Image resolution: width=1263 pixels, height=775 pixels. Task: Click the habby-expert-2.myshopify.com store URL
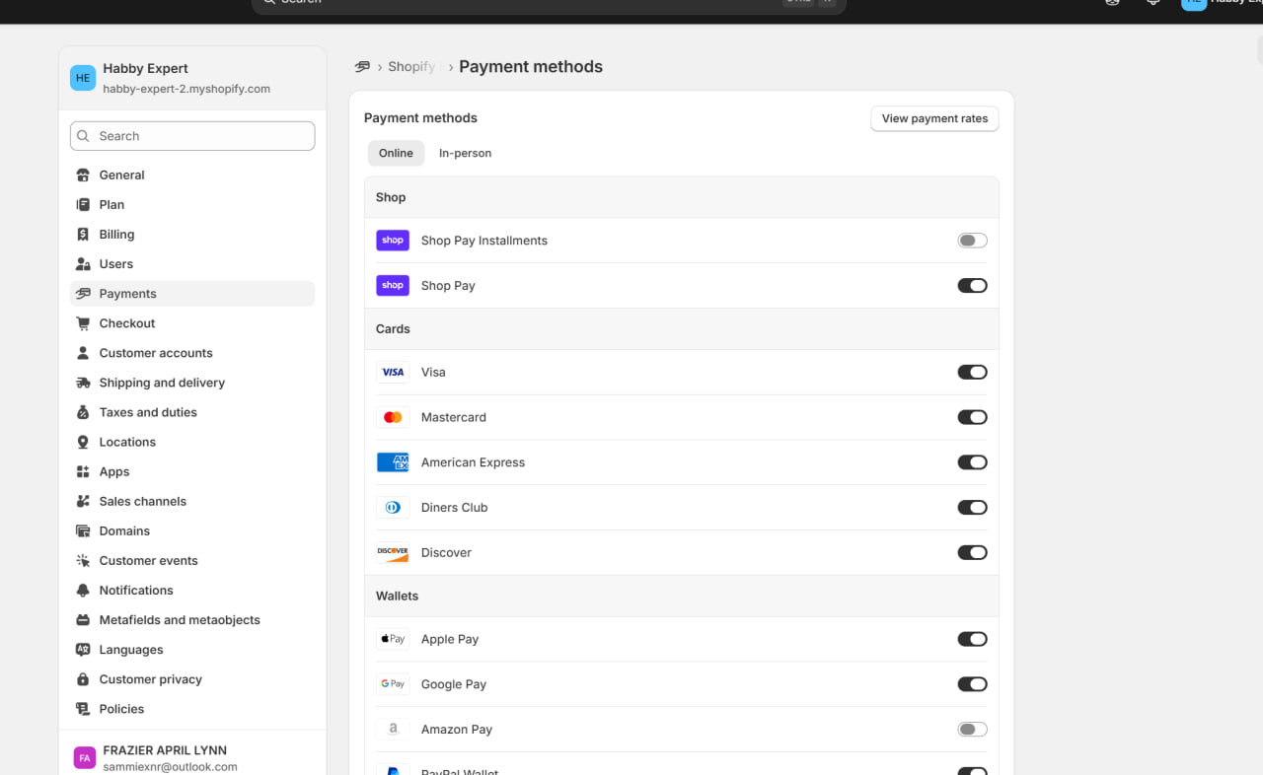[x=186, y=89]
